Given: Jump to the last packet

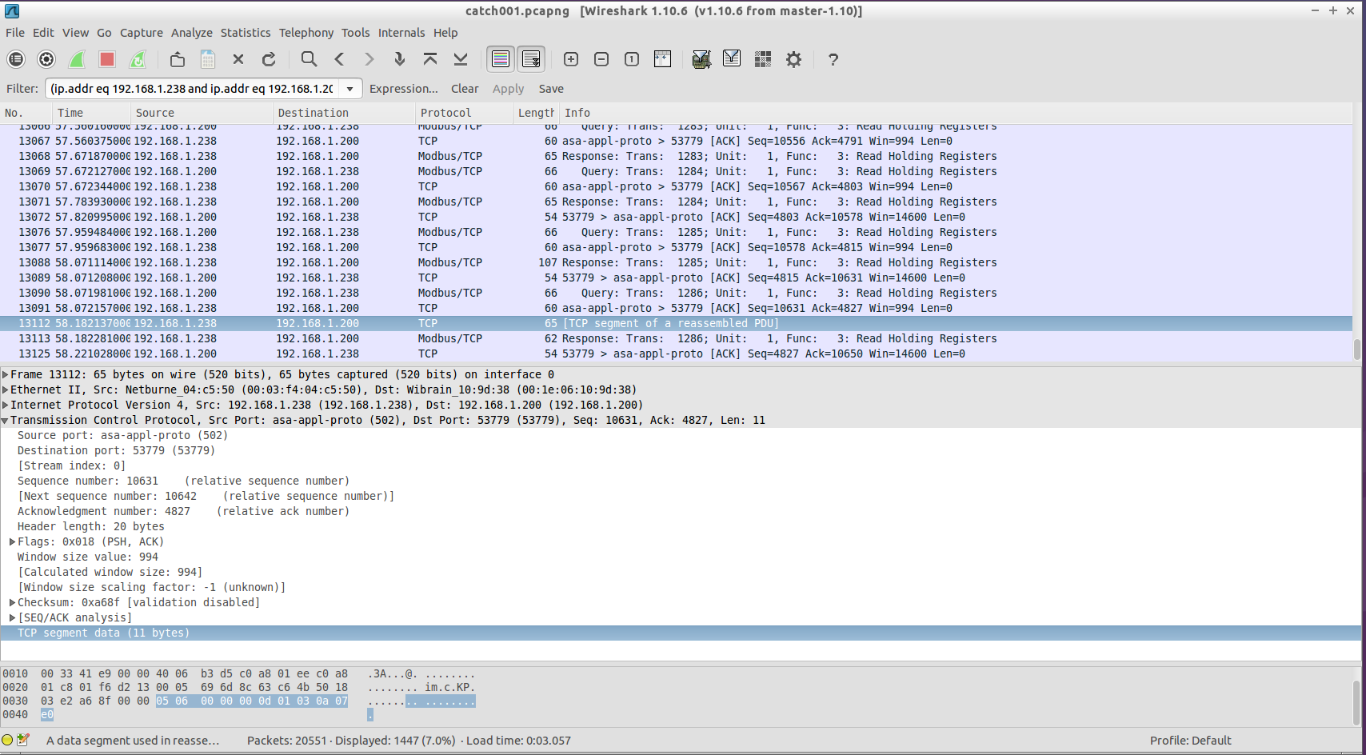Looking at the screenshot, I should [x=461, y=59].
